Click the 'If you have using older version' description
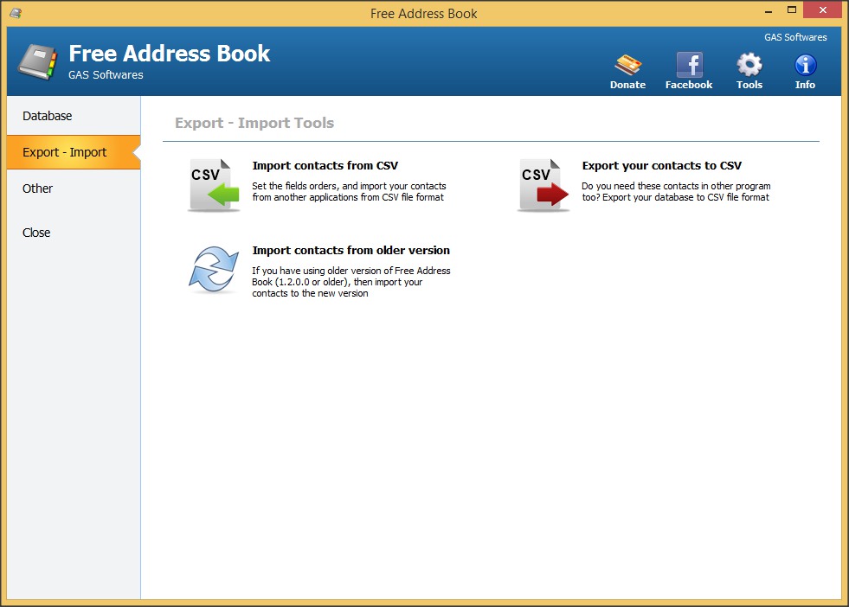The height and width of the screenshot is (607, 849). tap(351, 282)
